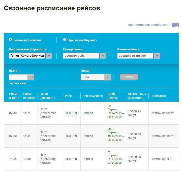Click the 'введите рейс' flight number field
Viewport: 183px width, 173px height.
pyautogui.click(x=81, y=56)
